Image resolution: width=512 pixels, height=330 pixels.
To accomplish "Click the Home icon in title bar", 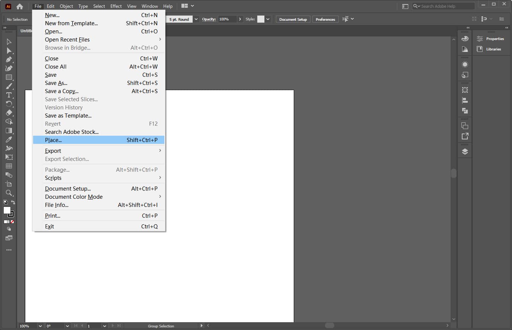I will (x=20, y=6).
